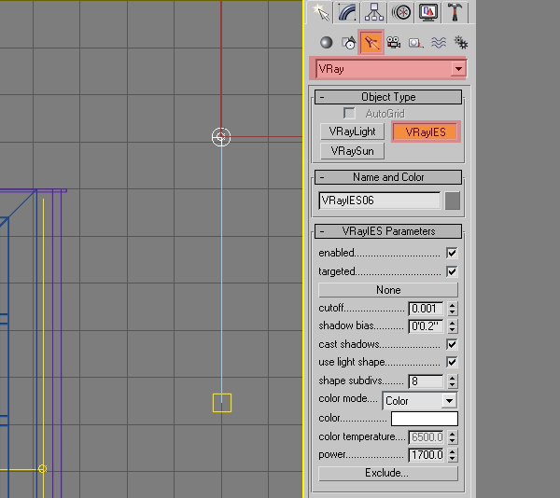Open the object color swatch
The width and height of the screenshot is (560, 498).
[x=452, y=201]
